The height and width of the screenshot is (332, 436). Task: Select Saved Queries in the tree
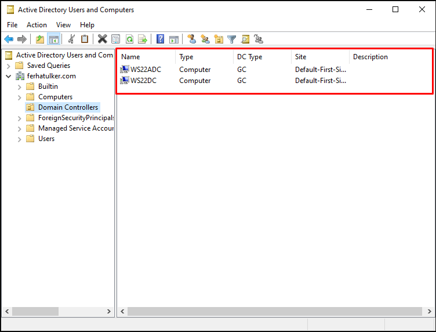(49, 66)
